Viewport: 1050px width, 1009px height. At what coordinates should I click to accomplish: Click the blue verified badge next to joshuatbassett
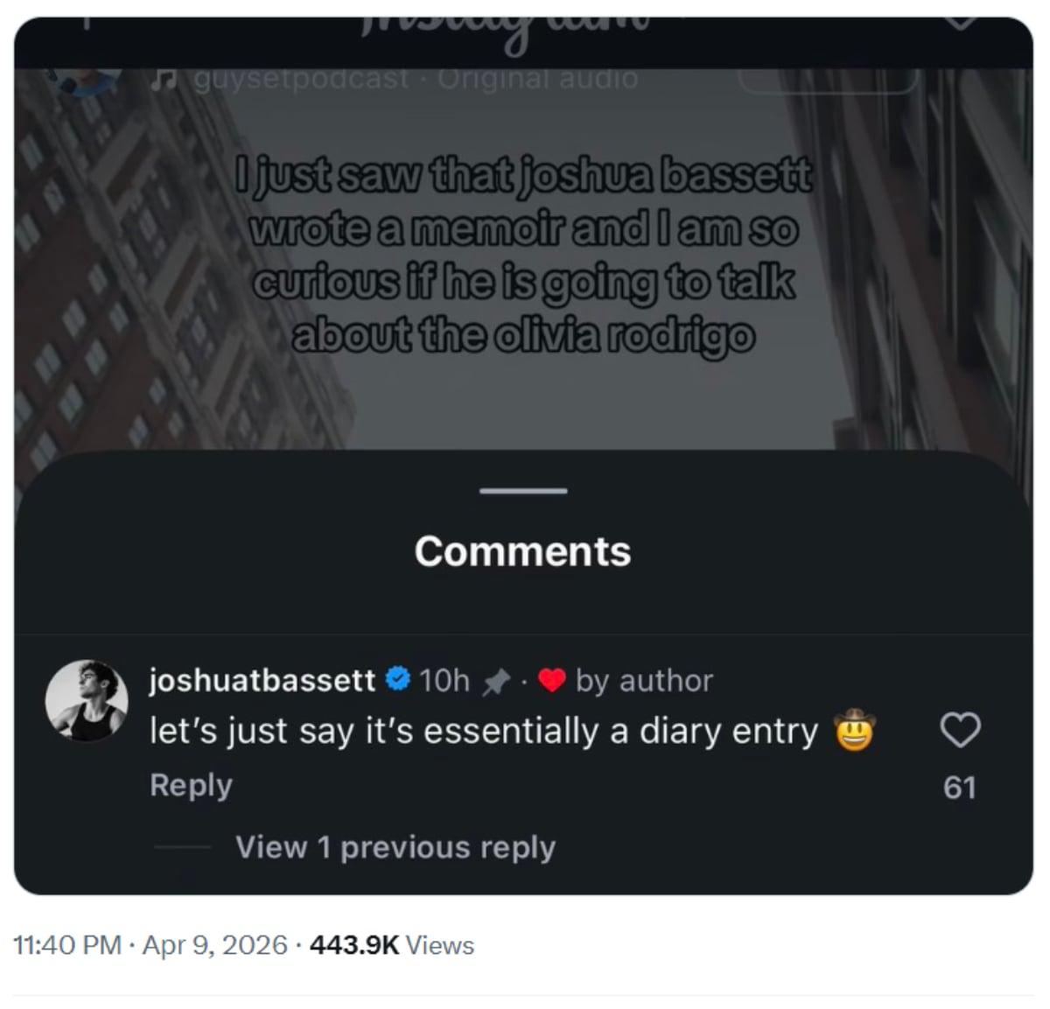pyautogui.click(x=397, y=680)
